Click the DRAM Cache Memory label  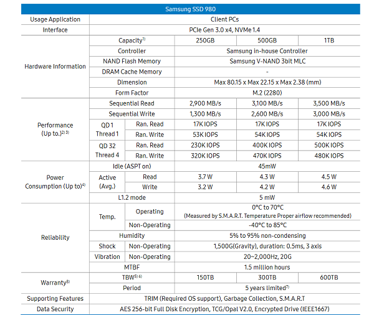[132, 72]
